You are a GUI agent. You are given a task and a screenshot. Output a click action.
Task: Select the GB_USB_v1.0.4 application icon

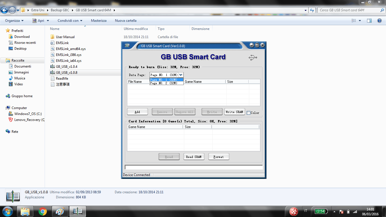pos(53,67)
